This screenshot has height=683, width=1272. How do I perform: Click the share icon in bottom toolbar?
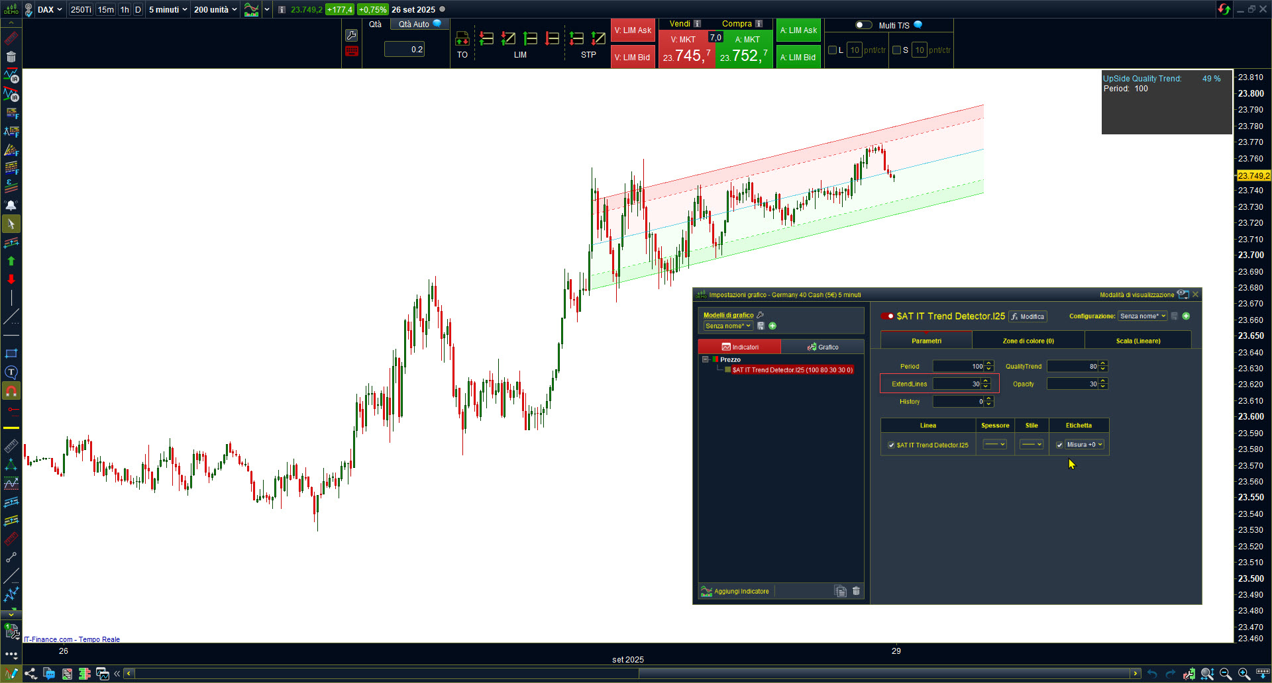[30, 674]
